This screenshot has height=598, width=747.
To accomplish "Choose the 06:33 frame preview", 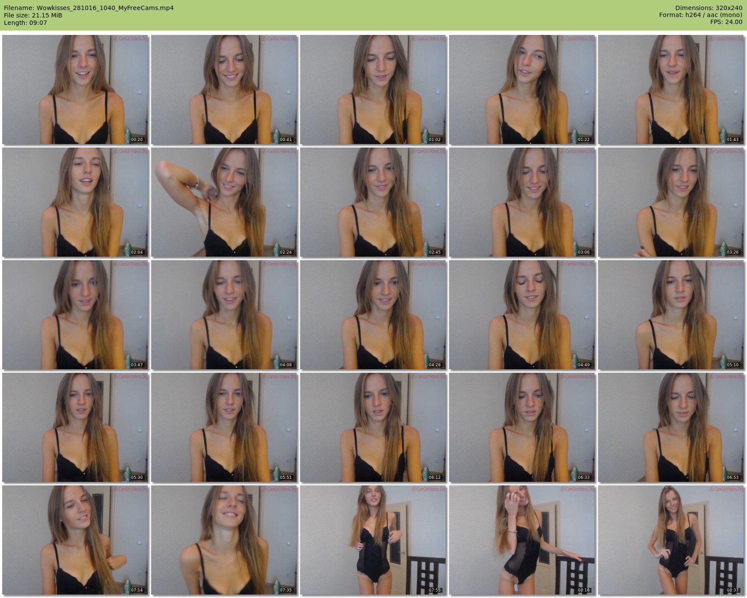I will pyautogui.click(x=522, y=427).
